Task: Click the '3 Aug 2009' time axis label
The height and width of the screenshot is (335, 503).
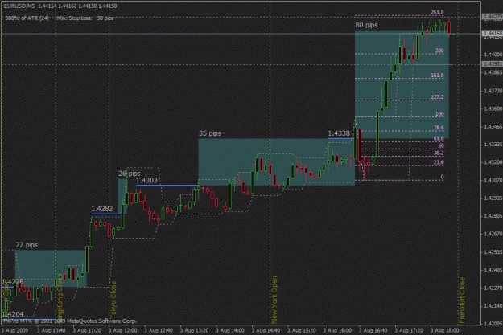Action: pos(15,330)
